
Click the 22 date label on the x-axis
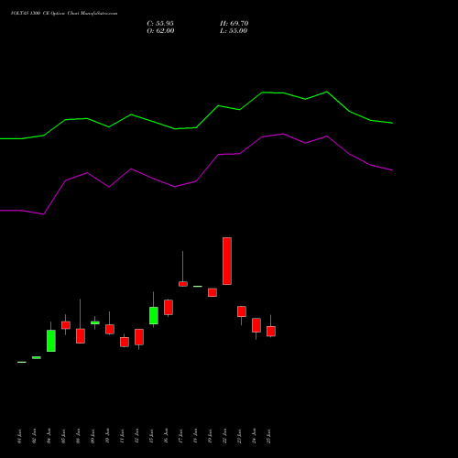click(224, 436)
